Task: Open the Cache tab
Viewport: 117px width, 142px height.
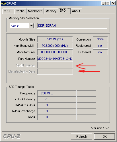Action: pos(20,11)
